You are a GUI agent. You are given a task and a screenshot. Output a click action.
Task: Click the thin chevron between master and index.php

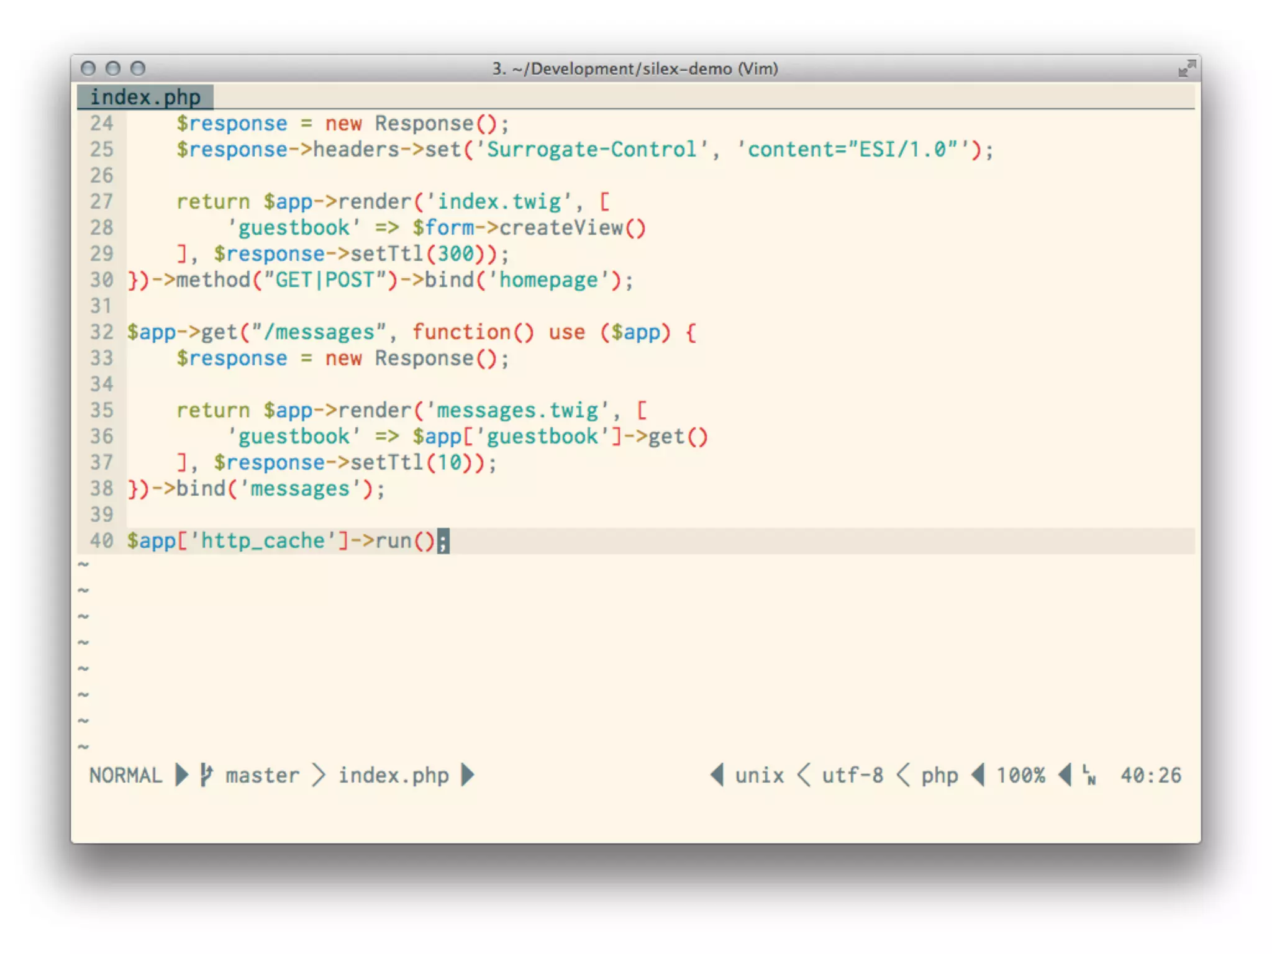coord(319,775)
